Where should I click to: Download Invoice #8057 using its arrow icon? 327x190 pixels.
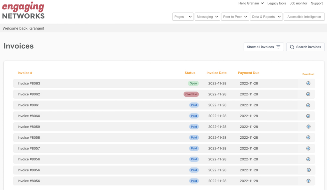(x=308, y=148)
